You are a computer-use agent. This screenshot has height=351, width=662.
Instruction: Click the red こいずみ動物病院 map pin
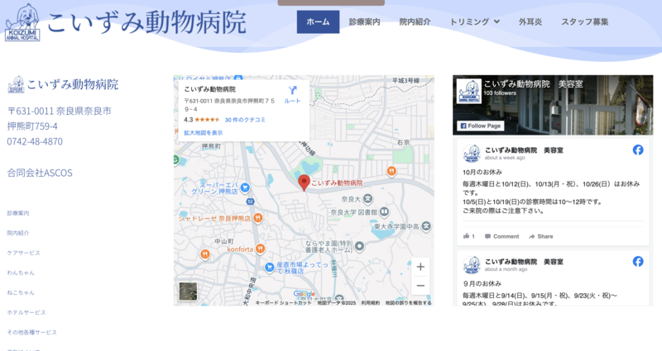coord(304,183)
